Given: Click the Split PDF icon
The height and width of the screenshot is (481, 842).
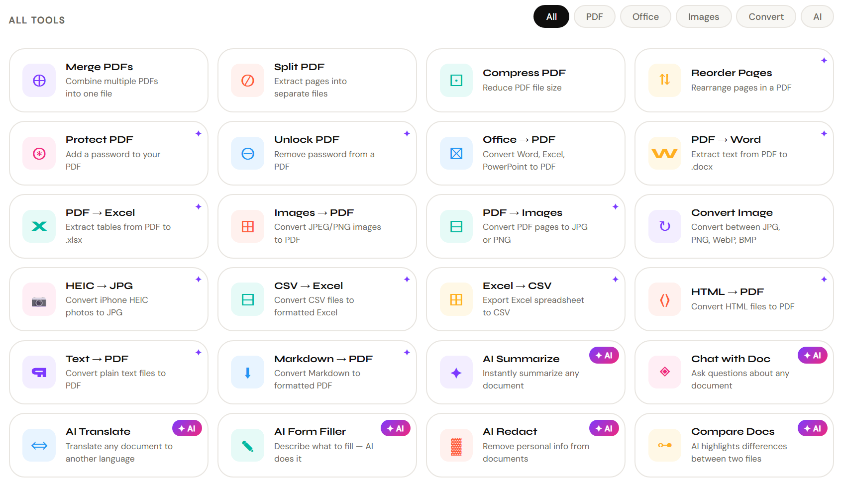Looking at the screenshot, I should 248,81.
